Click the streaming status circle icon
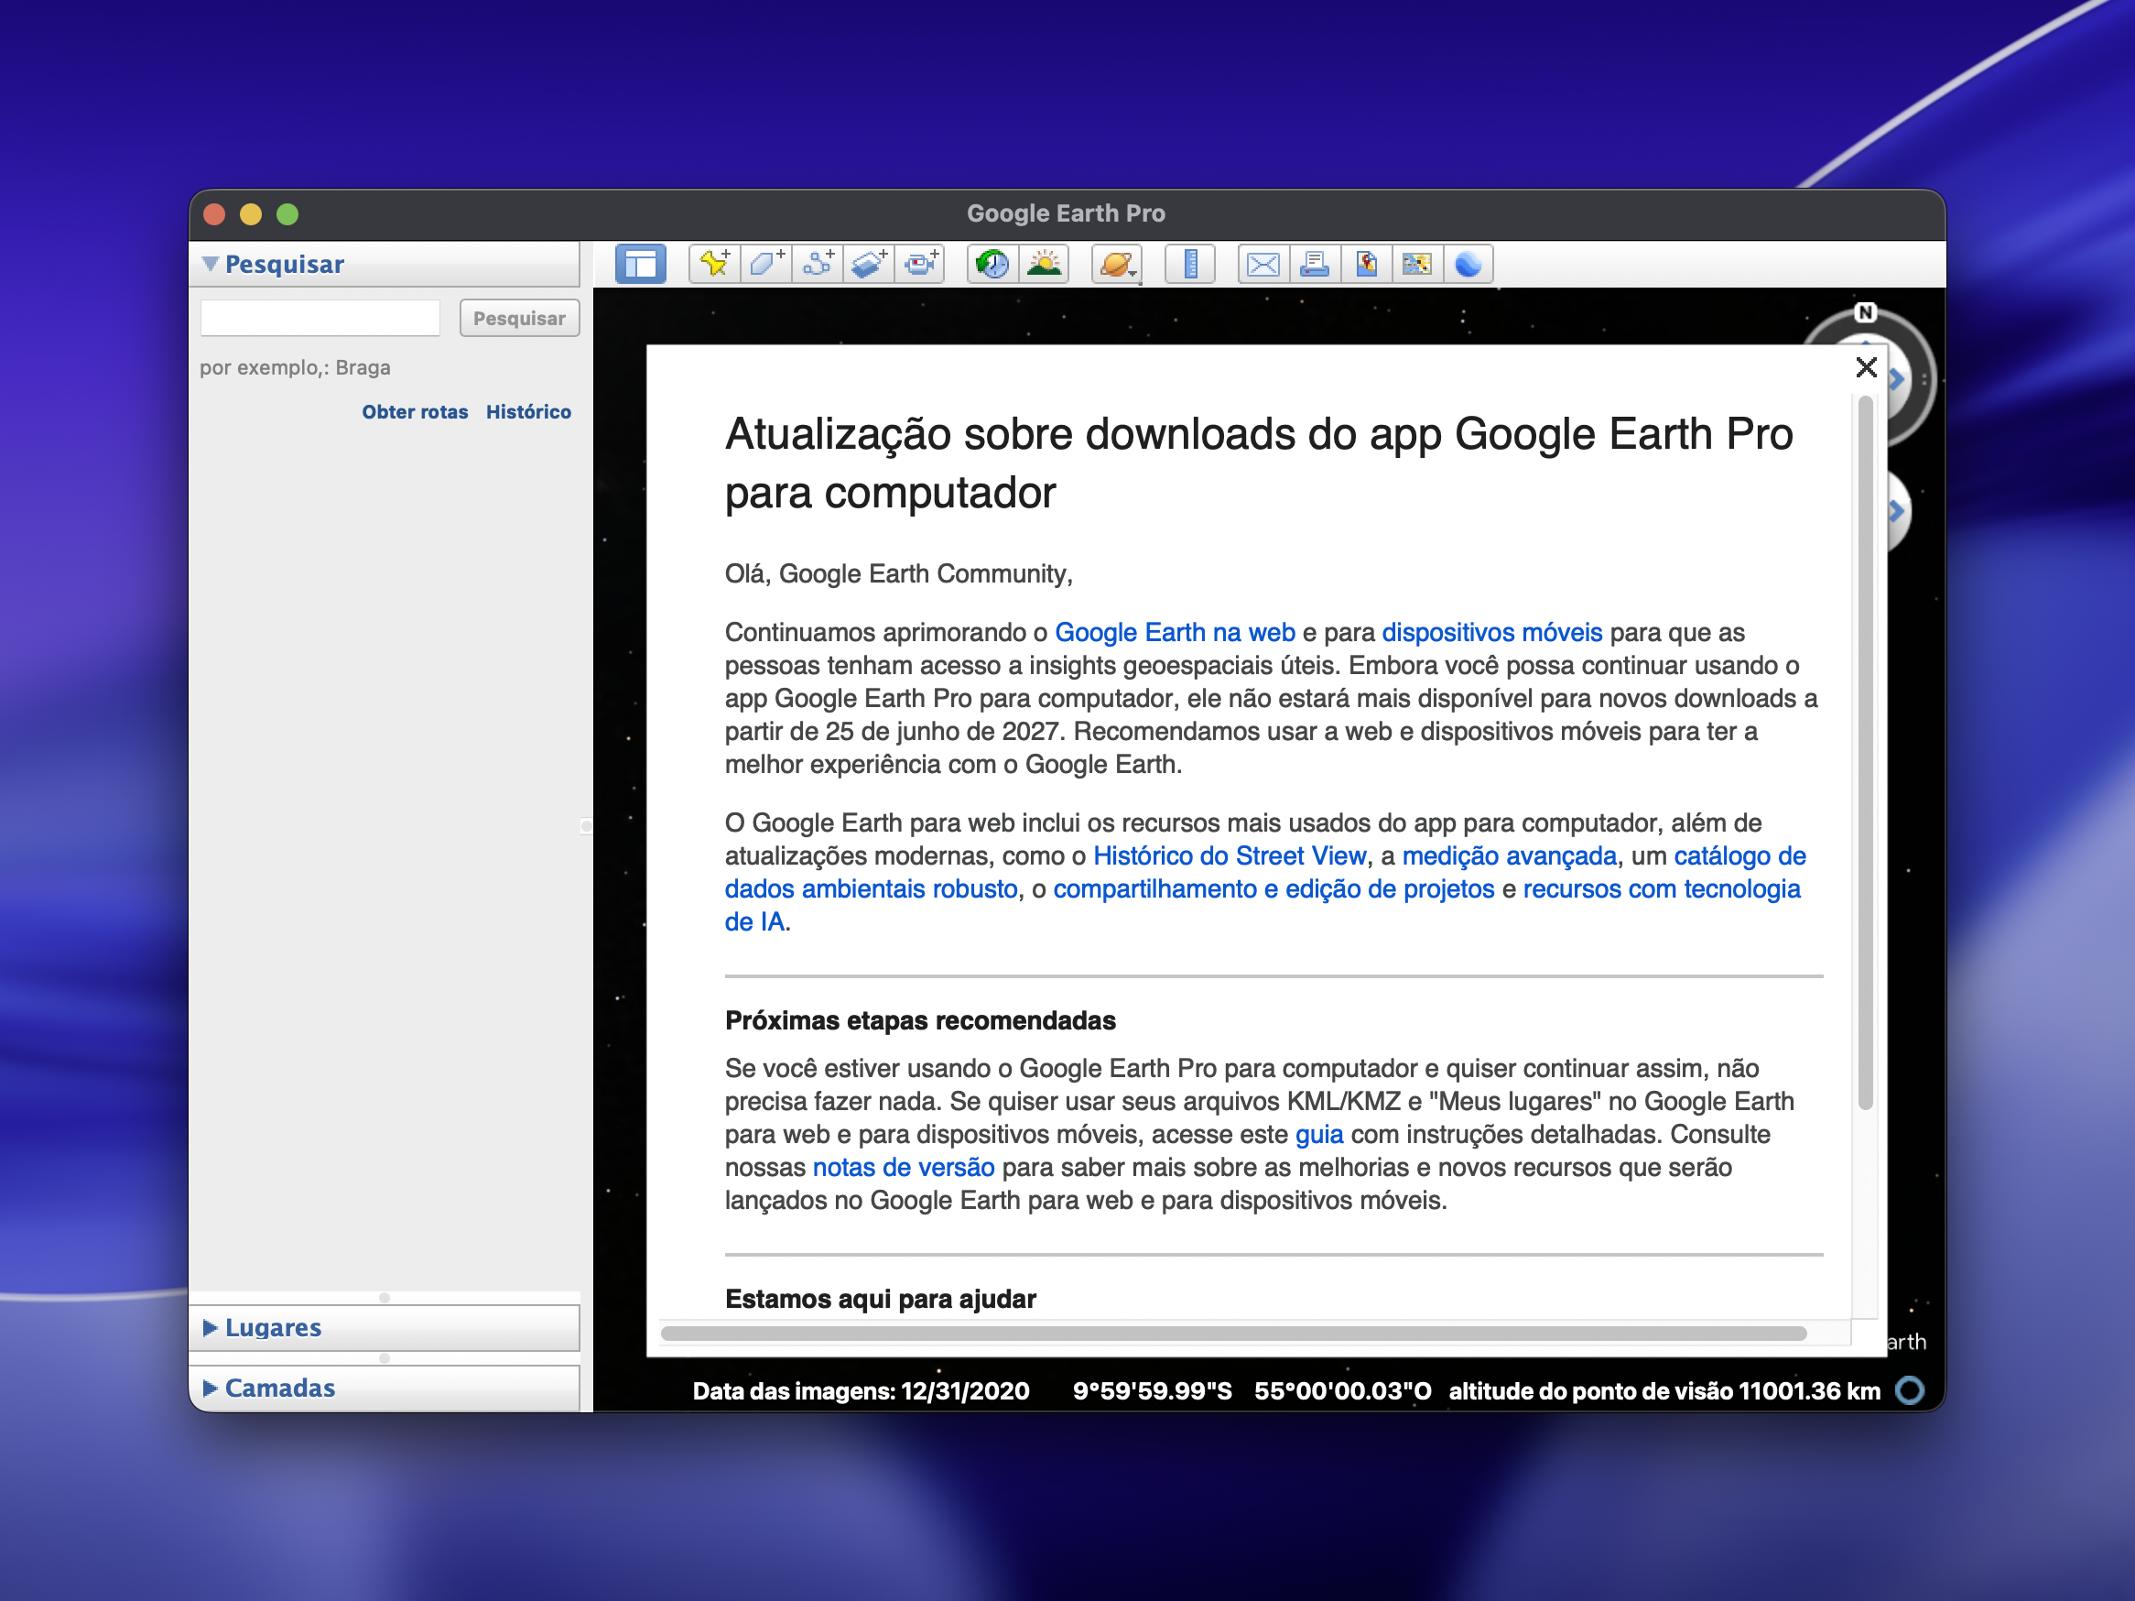The height and width of the screenshot is (1601, 2135). point(1910,1390)
